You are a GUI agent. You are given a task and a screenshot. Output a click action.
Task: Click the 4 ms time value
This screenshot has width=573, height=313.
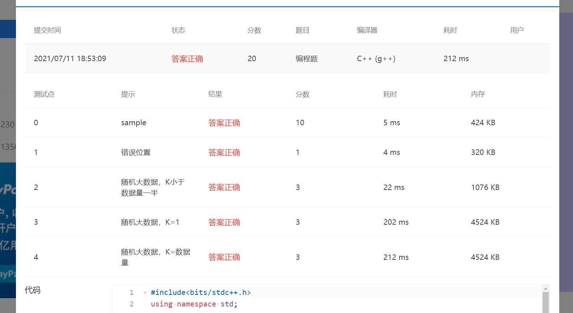pyautogui.click(x=392, y=152)
